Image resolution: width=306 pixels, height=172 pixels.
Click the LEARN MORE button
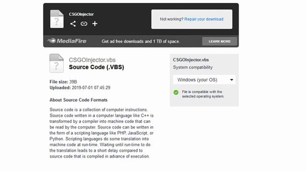219,42
